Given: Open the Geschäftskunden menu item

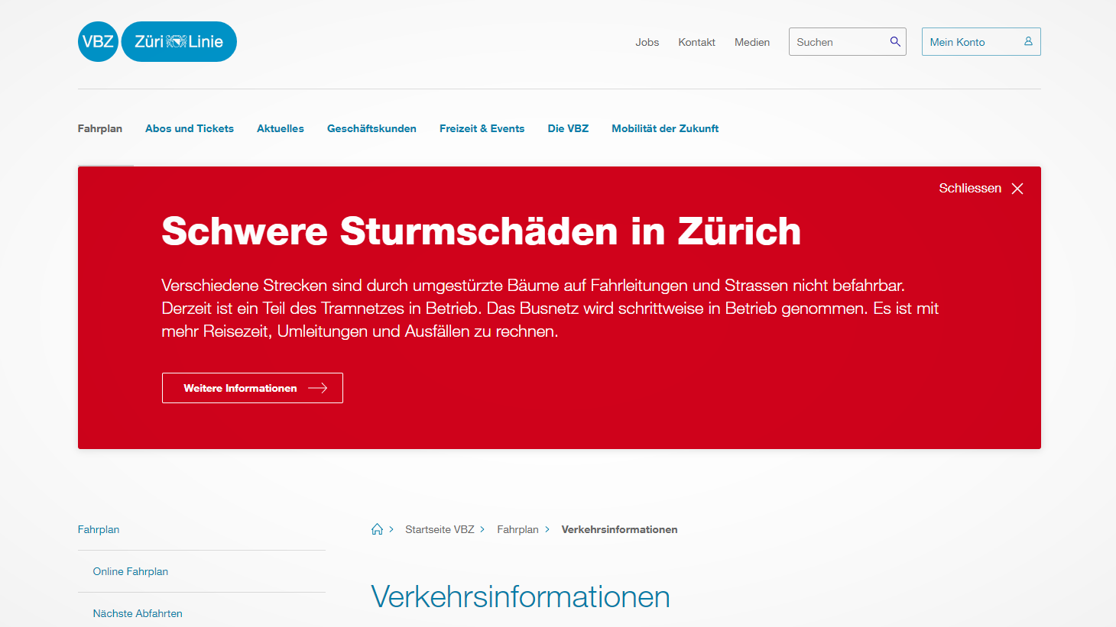Looking at the screenshot, I should pyautogui.click(x=371, y=128).
